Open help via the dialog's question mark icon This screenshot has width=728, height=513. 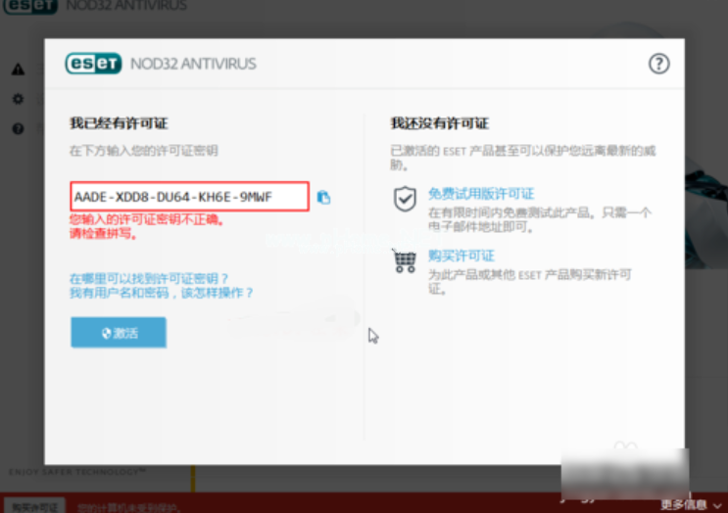(x=659, y=64)
